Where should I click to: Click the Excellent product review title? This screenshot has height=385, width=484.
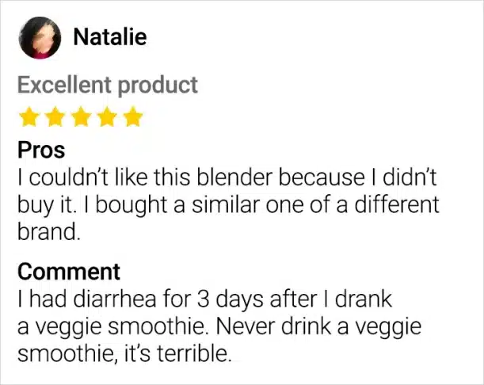pyautogui.click(x=108, y=86)
